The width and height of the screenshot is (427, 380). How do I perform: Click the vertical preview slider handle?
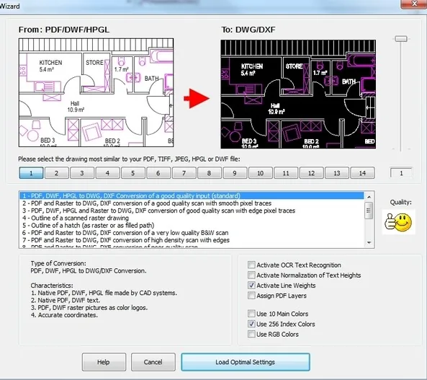click(401, 39)
